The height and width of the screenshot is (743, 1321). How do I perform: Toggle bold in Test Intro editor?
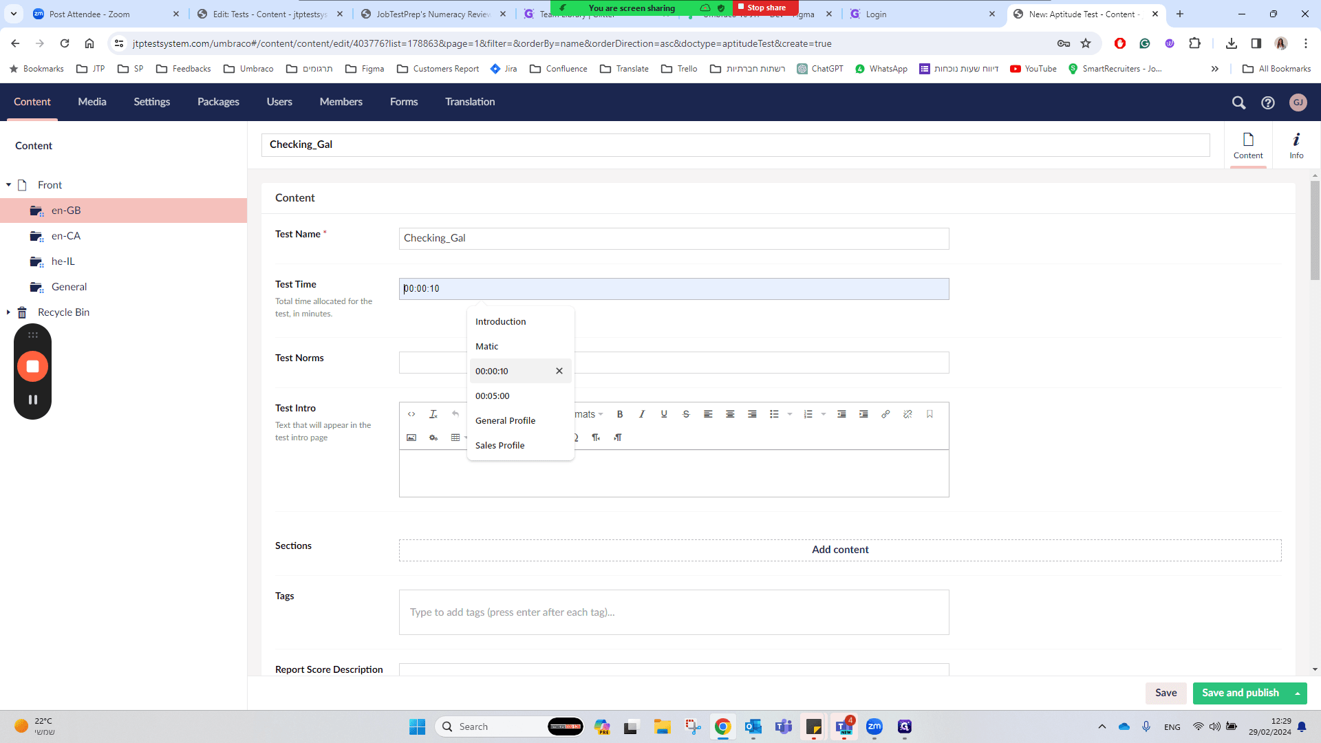[x=619, y=414]
